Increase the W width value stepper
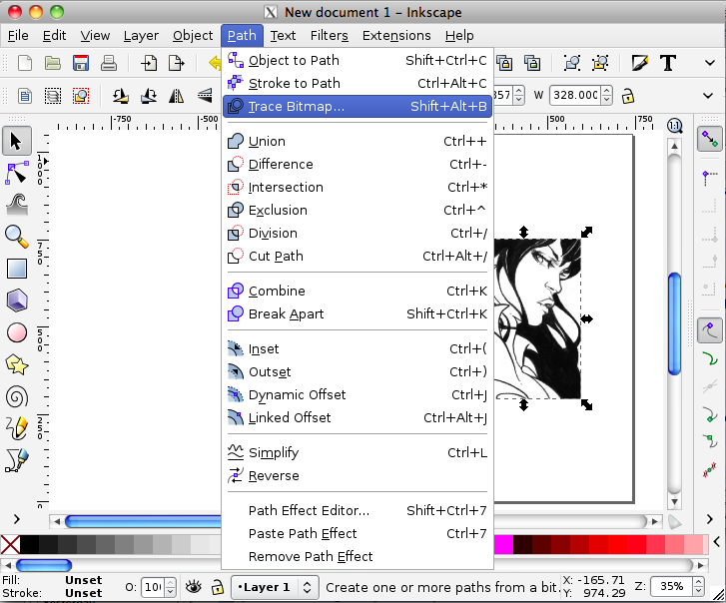The image size is (726, 603). click(606, 90)
